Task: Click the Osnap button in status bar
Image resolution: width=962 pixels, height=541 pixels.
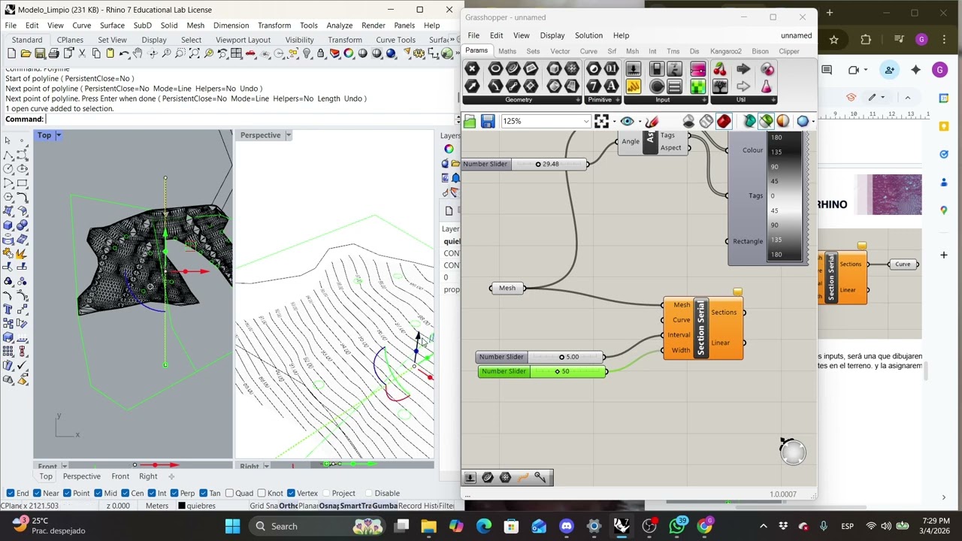Action: pyautogui.click(x=329, y=506)
